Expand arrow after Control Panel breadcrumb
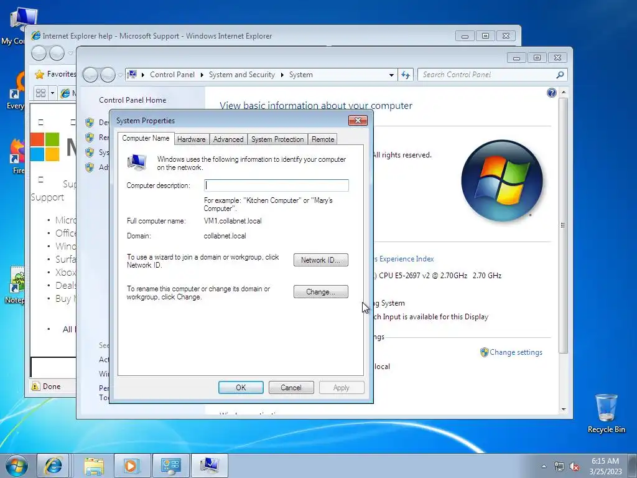 click(x=202, y=75)
